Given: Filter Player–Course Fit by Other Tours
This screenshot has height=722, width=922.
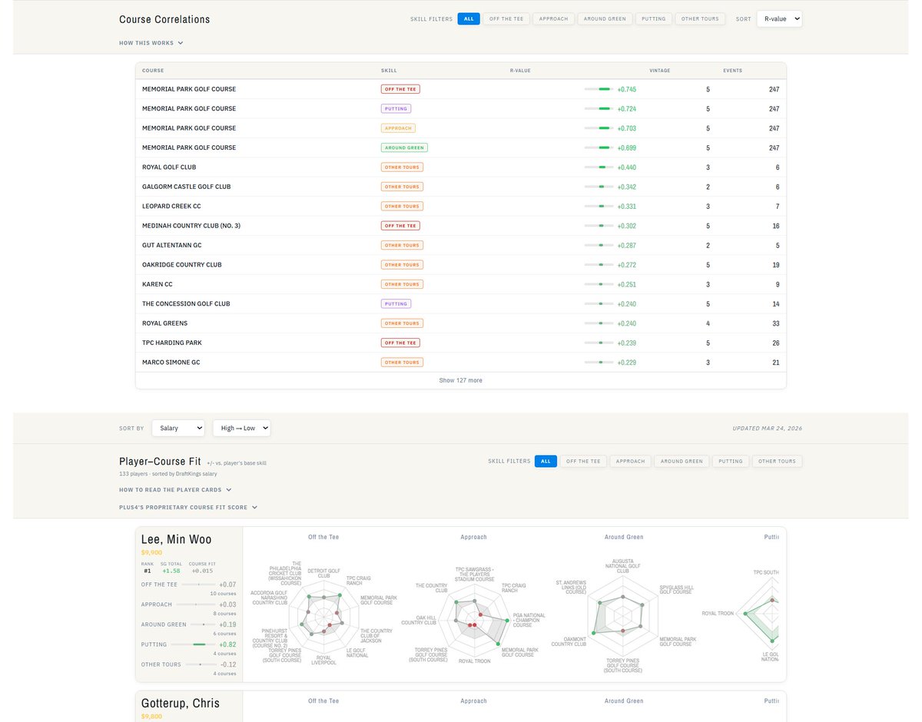Looking at the screenshot, I should coord(777,462).
